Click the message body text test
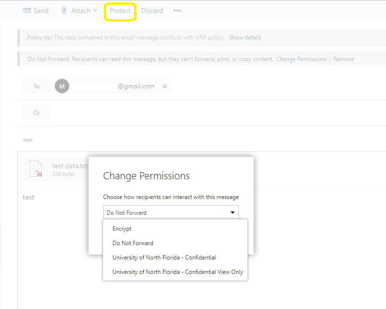386x309 pixels. (x=28, y=198)
